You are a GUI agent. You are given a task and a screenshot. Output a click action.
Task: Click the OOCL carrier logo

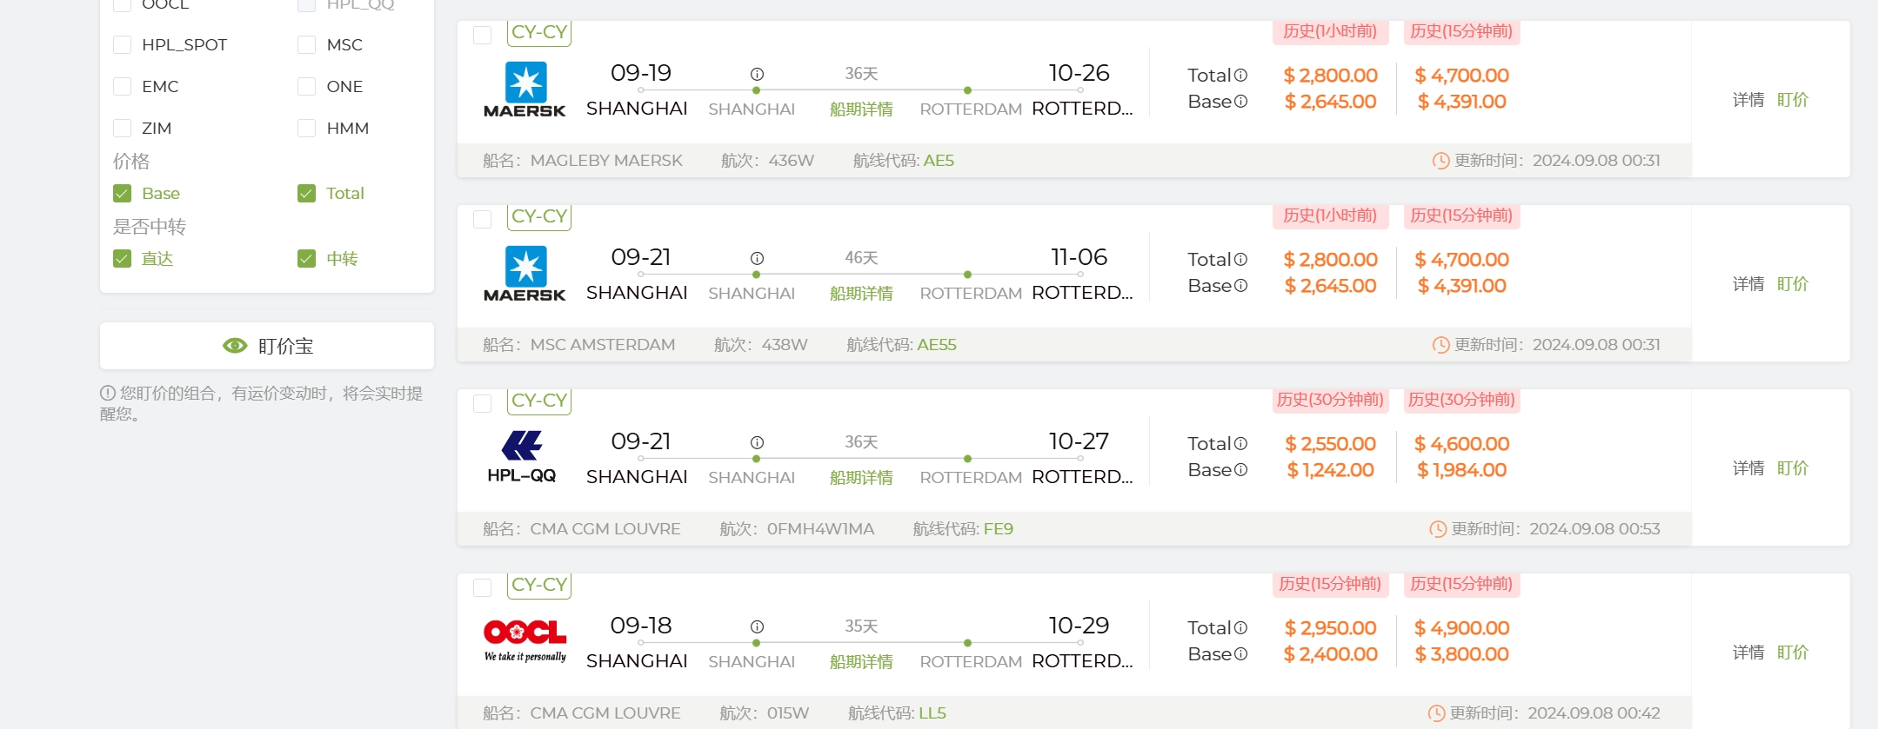[x=525, y=641]
